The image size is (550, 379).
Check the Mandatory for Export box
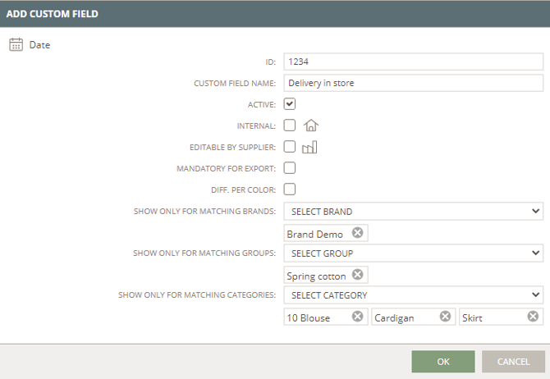click(290, 168)
